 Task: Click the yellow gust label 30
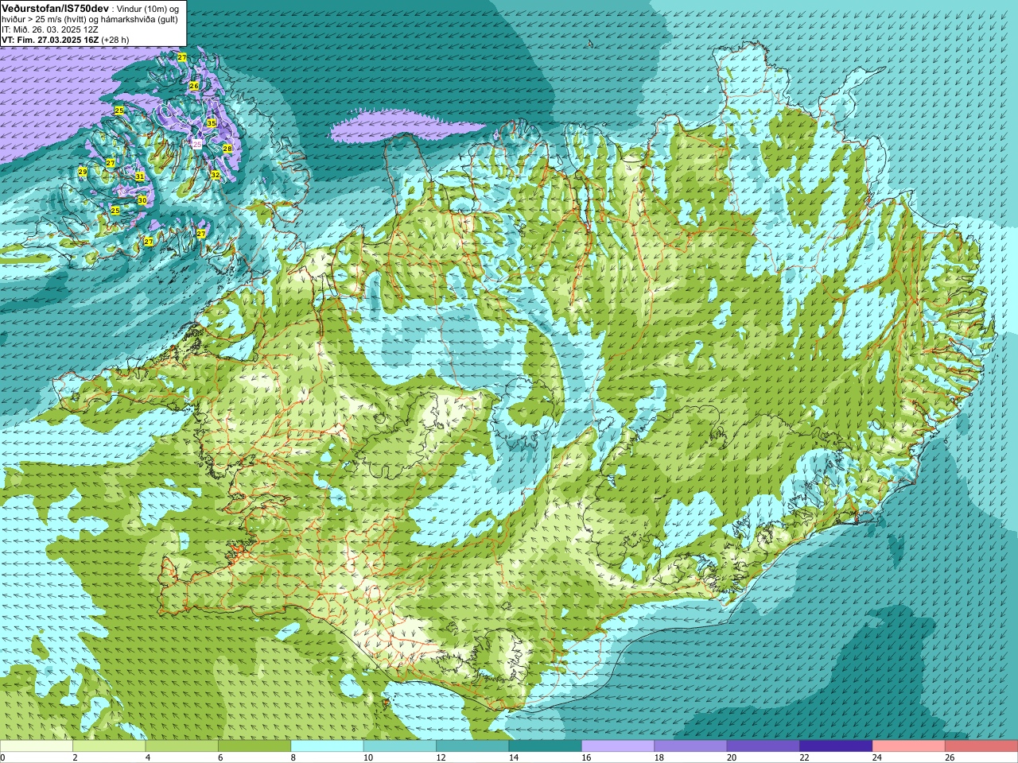[x=142, y=200]
